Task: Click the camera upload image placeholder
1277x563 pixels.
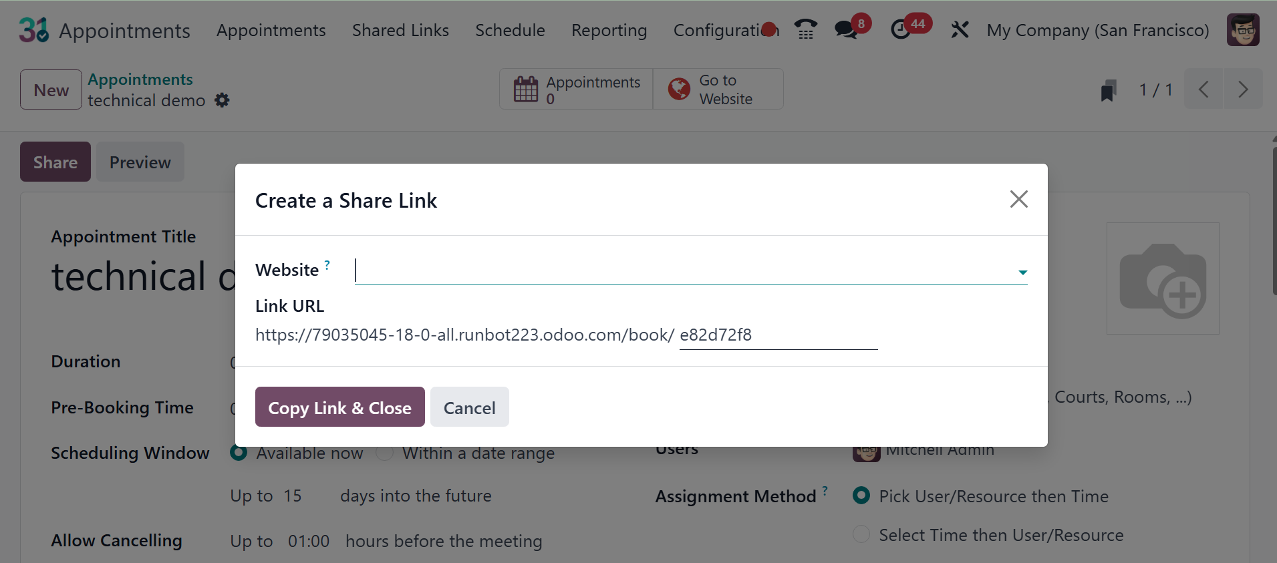Action: click(1163, 278)
